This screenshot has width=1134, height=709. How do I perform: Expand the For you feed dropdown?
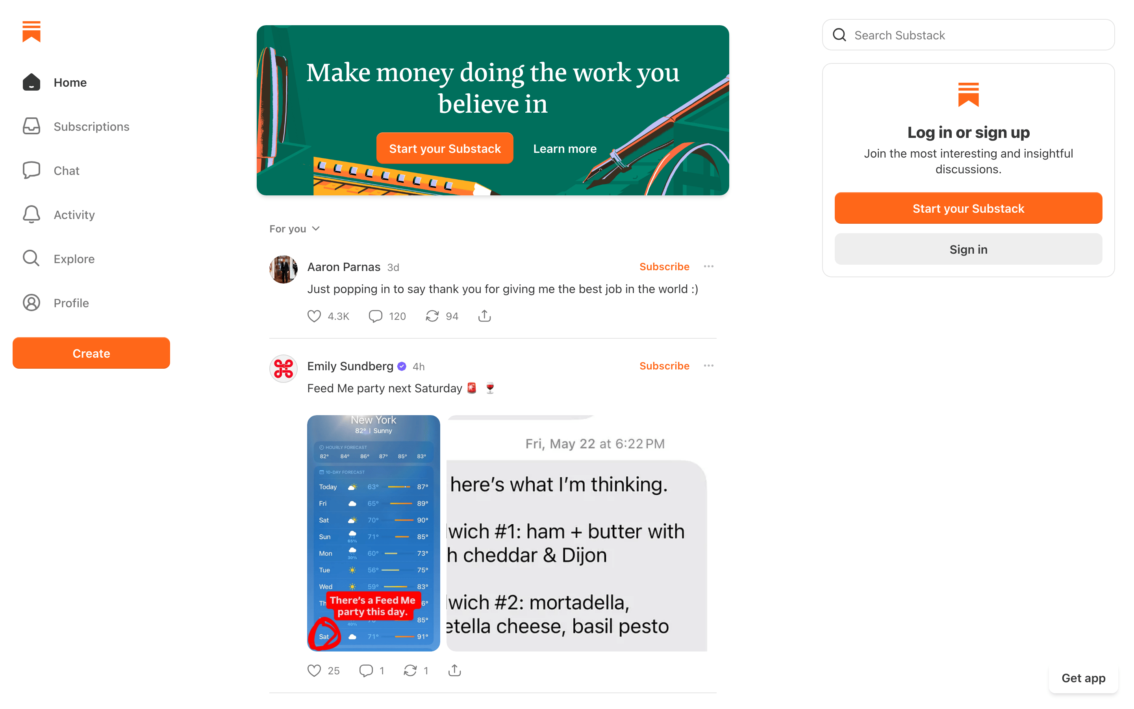coord(294,229)
